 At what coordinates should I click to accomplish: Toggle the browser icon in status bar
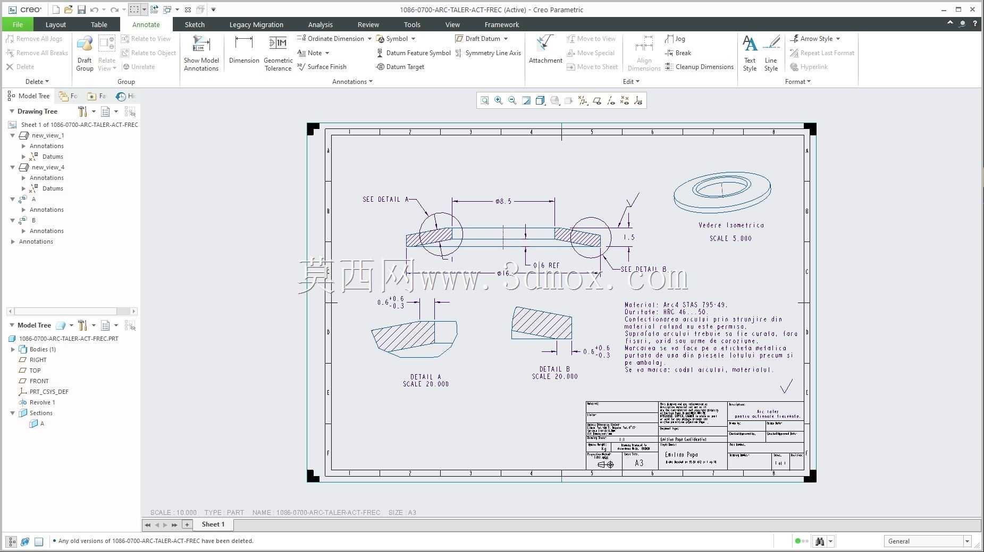(25, 541)
